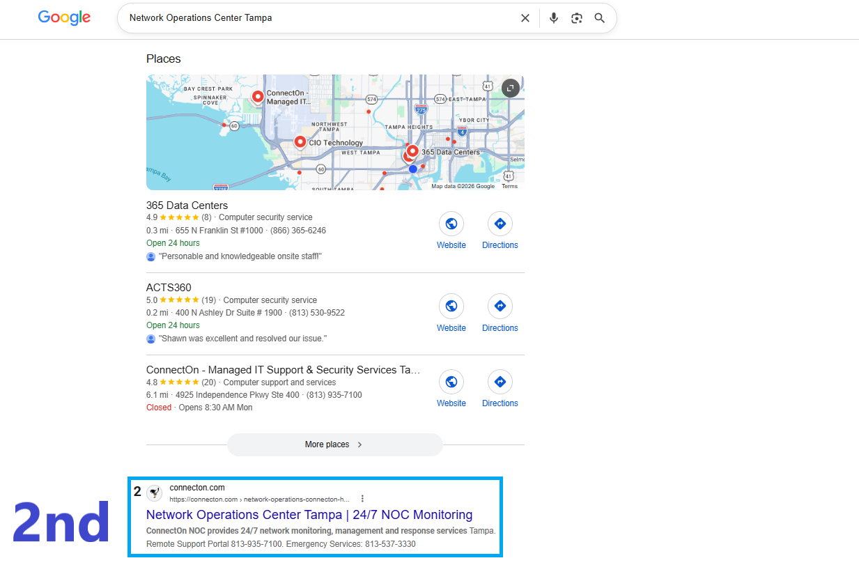859x565 pixels.
Task: Click review quote "Shawn was excellent and resolved our issue."
Action: pos(242,339)
